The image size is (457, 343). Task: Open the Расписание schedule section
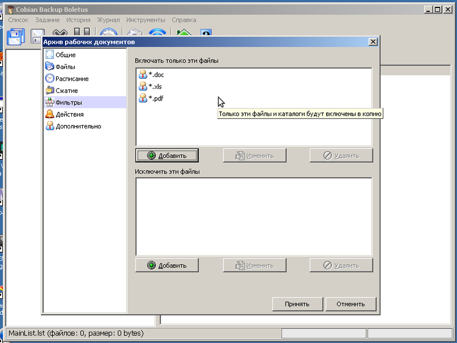tap(71, 79)
